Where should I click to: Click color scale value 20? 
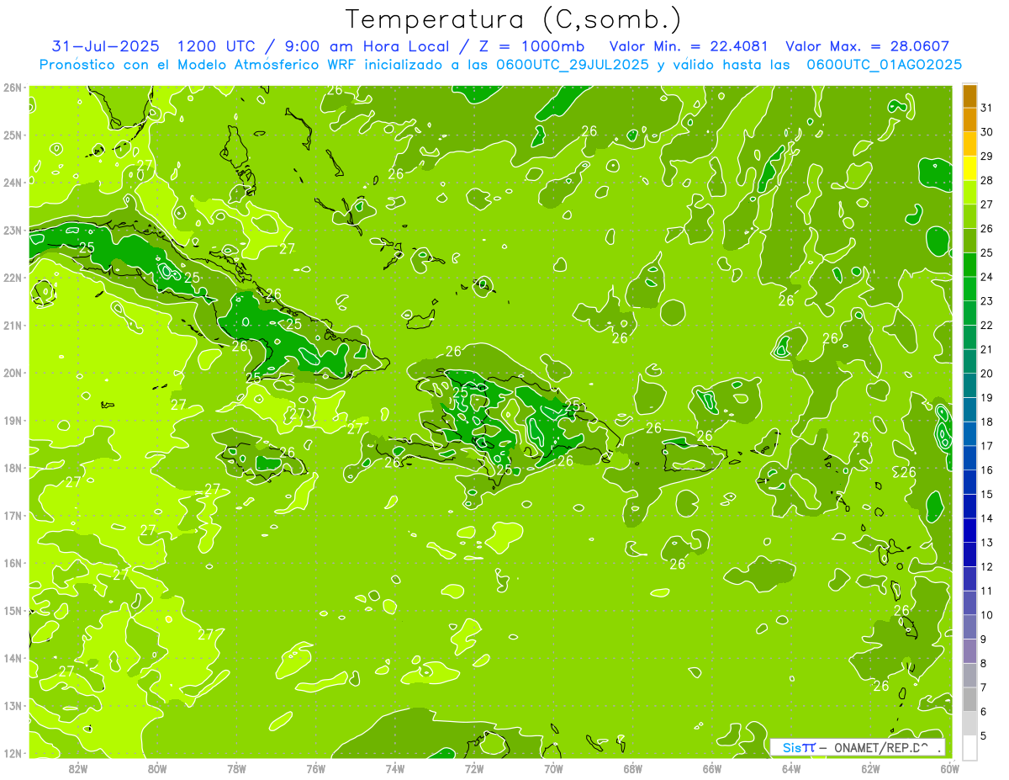click(x=986, y=374)
